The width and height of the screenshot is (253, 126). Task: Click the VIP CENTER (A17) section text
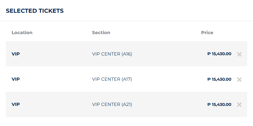point(112,79)
